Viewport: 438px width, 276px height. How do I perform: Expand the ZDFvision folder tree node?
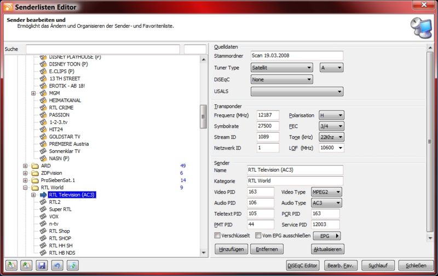point(25,173)
